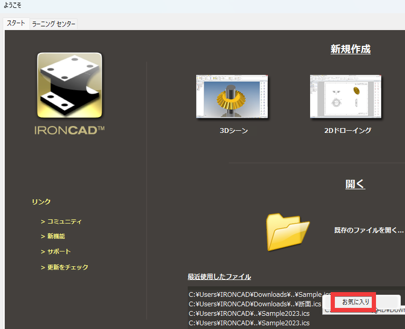Select the 3Dシーン label
Viewport: 405px width, 329px height.
(x=234, y=131)
